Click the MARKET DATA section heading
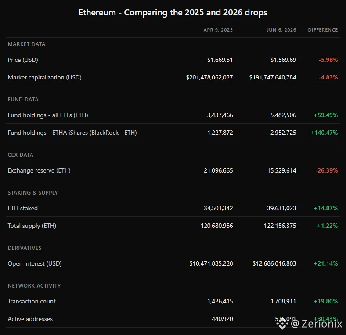The height and width of the screenshot is (335, 346). coord(26,44)
